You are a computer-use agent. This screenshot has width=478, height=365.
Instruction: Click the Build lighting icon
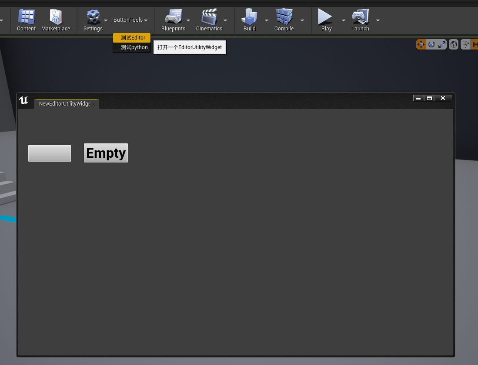pos(249,17)
